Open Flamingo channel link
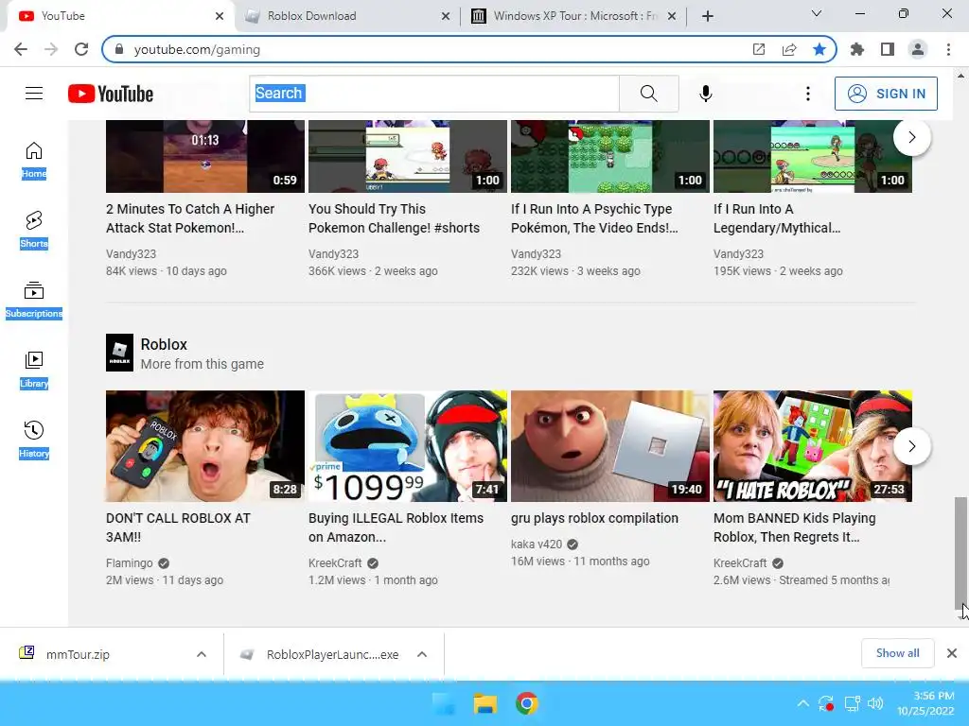Screen dimensions: 969x726 click(129, 563)
